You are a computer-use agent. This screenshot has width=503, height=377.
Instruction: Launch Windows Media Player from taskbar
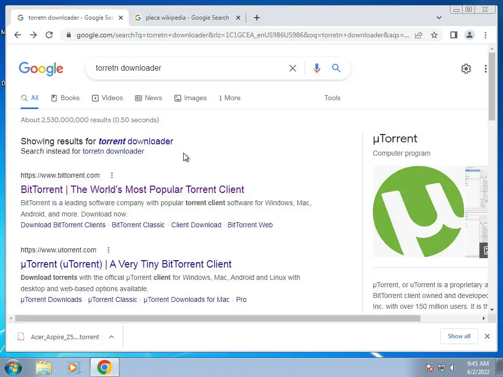pyautogui.click(x=74, y=367)
